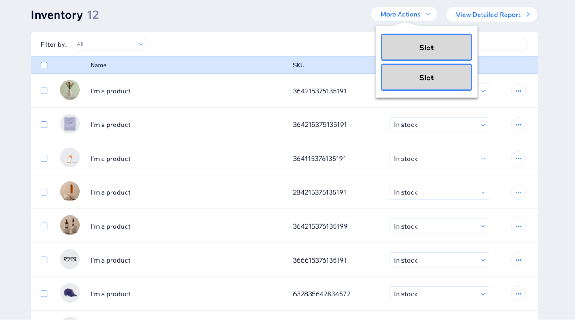The height and width of the screenshot is (322, 575).
Task: Tick the select-all checkbox in table header
Action: (44, 65)
